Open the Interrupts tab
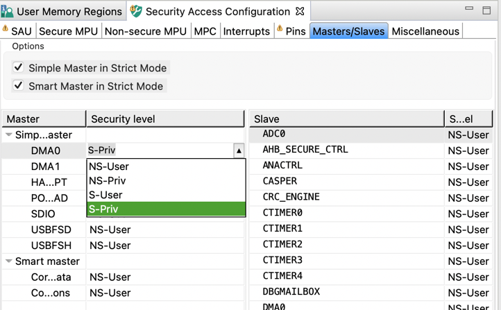 [x=246, y=31]
